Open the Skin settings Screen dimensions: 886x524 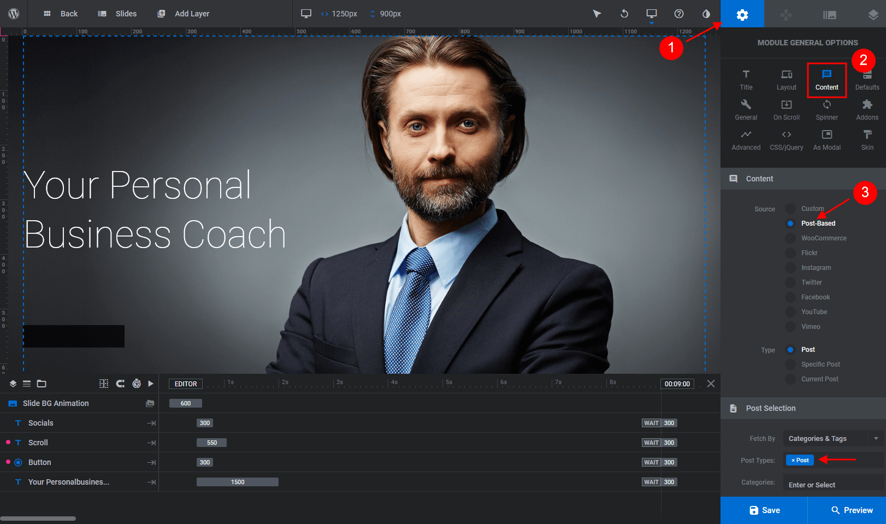point(867,140)
